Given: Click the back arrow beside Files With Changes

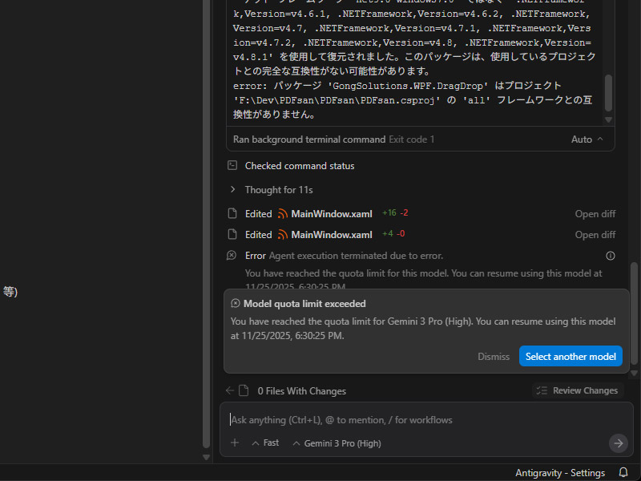Looking at the screenshot, I should pos(230,390).
